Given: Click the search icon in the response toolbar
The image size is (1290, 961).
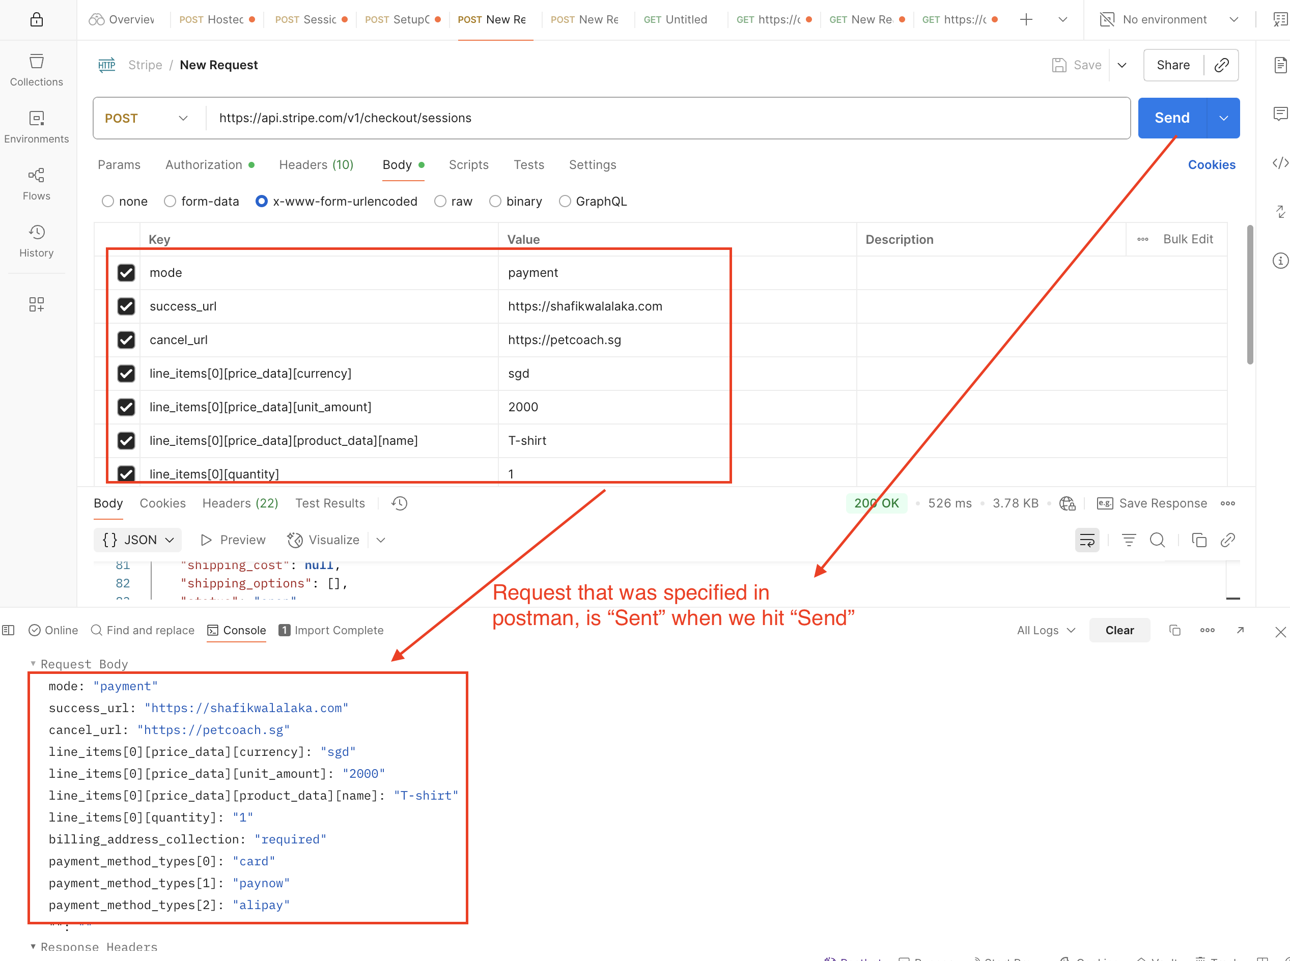Looking at the screenshot, I should pyautogui.click(x=1157, y=540).
